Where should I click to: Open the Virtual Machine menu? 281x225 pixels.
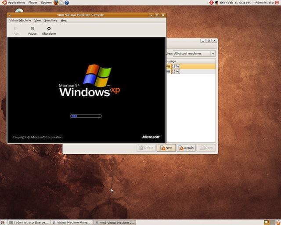click(20, 20)
